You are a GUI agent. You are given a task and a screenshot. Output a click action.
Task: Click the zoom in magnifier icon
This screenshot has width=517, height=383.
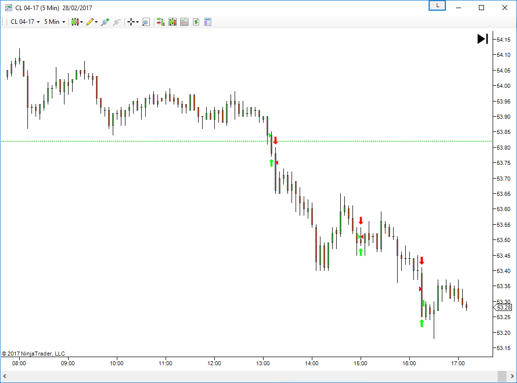click(x=105, y=22)
